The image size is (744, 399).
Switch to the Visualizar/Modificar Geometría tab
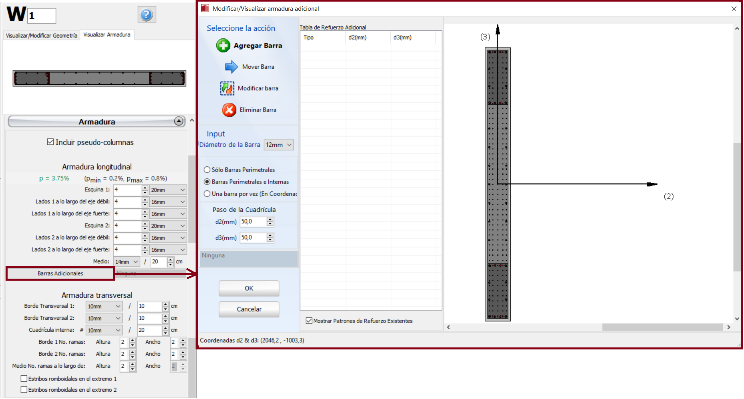click(42, 36)
